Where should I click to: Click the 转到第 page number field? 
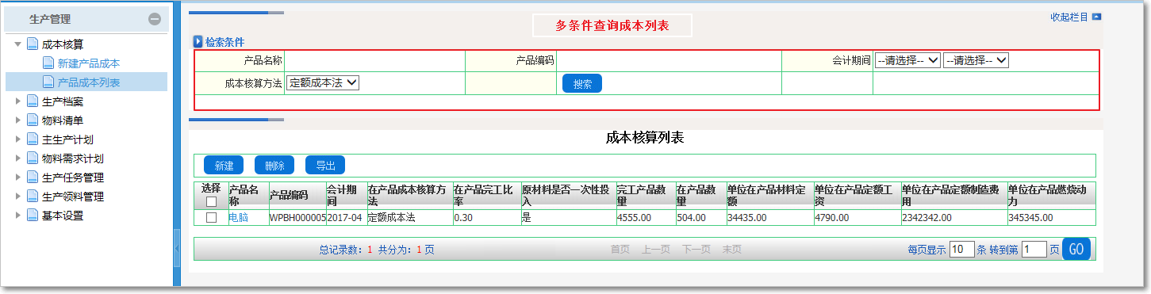pos(1034,249)
